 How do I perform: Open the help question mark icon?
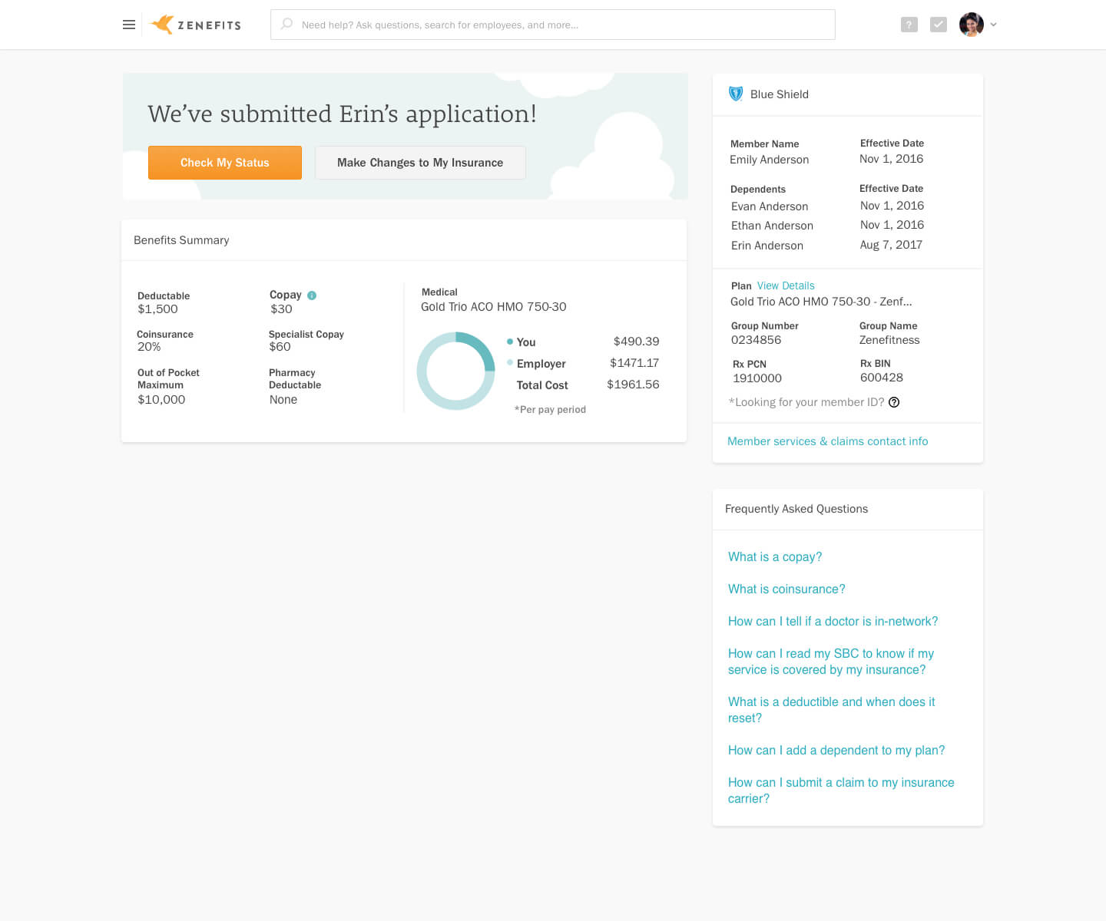909,25
